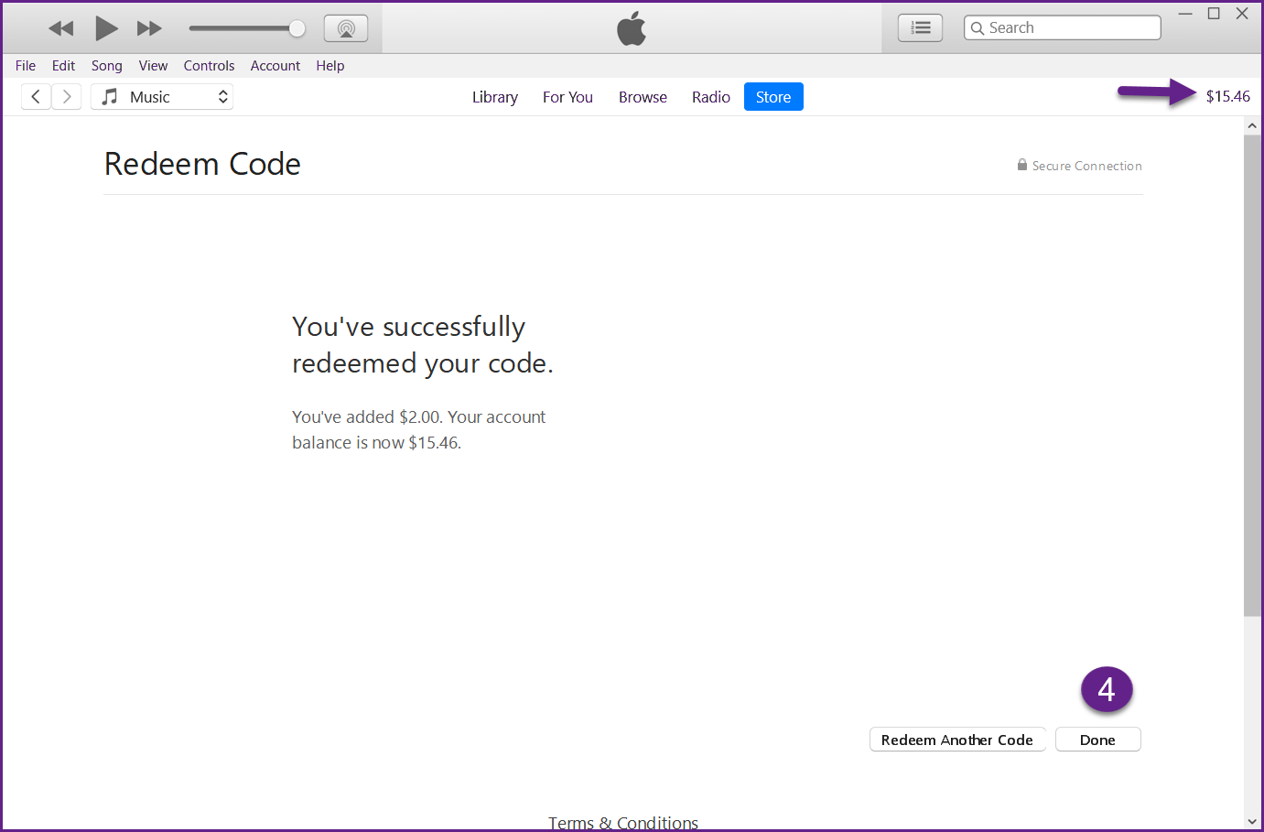The image size is (1264, 832).
Task: Click the $15.46 account balance
Action: point(1227,97)
